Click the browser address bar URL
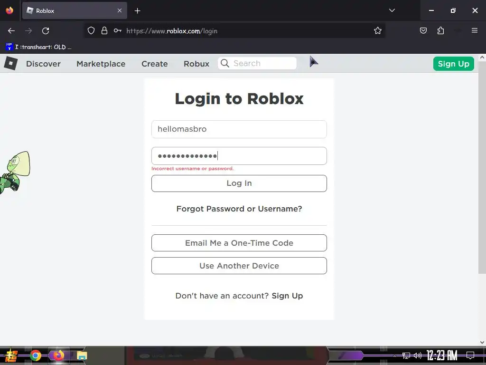486x365 pixels. tap(172, 31)
